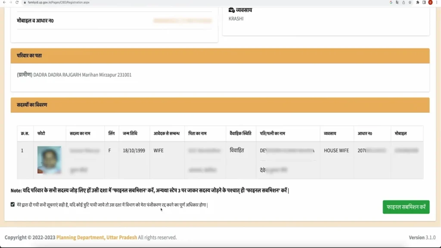Bookmark the page using the star icon
441x248 pixels.
409,2
